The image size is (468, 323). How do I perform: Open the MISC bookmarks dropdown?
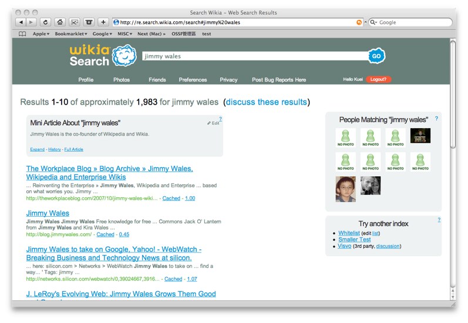(x=124, y=33)
